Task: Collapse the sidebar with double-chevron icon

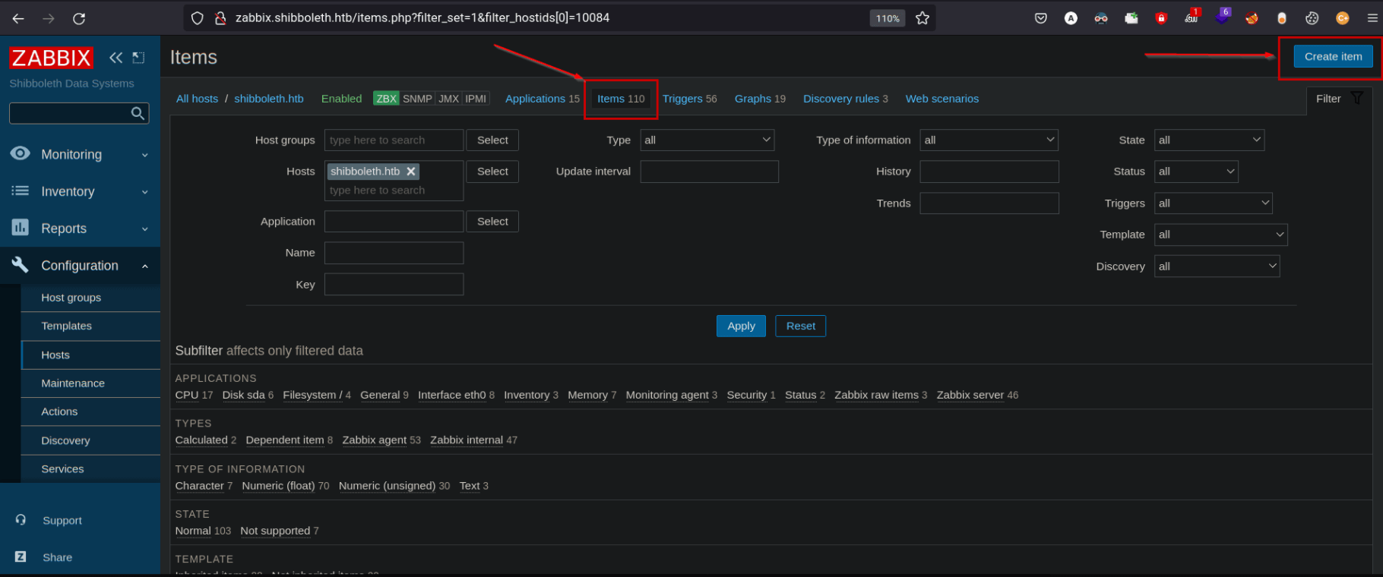Action: 116,58
